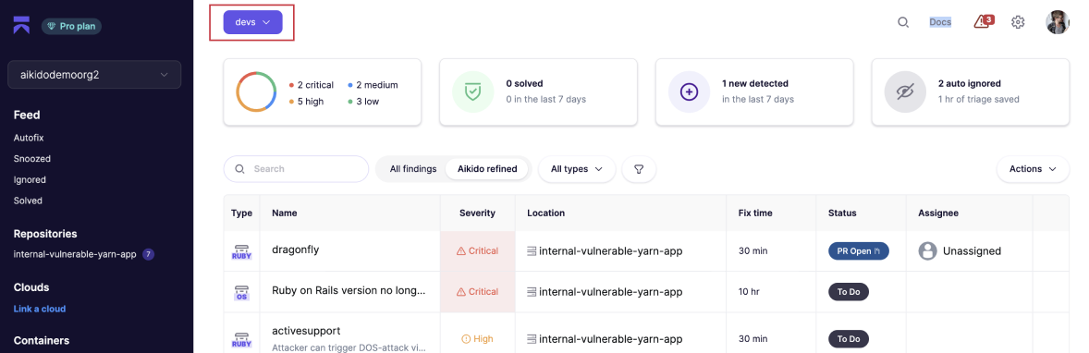Click the repository count badge 7

pyautogui.click(x=148, y=254)
